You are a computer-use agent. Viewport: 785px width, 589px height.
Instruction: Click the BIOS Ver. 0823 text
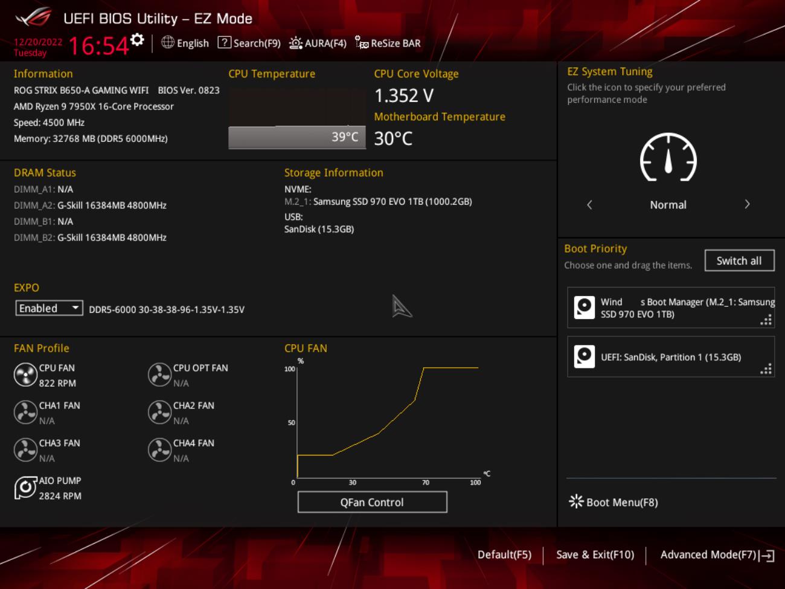coord(188,90)
